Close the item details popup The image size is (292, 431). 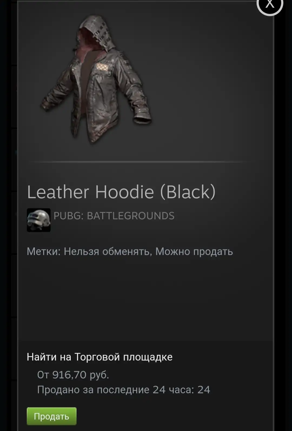tap(270, 4)
